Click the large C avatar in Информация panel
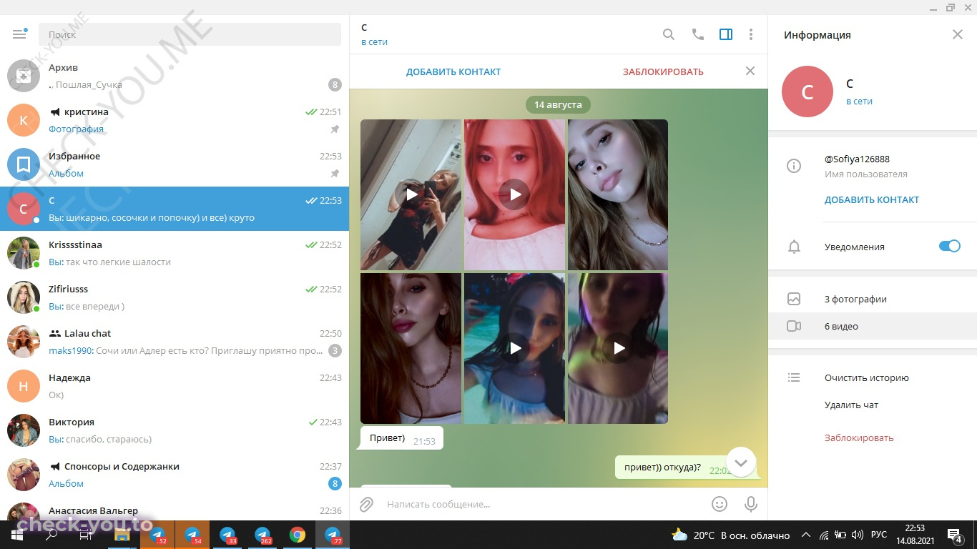The width and height of the screenshot is (977, 549). point(807,91)
